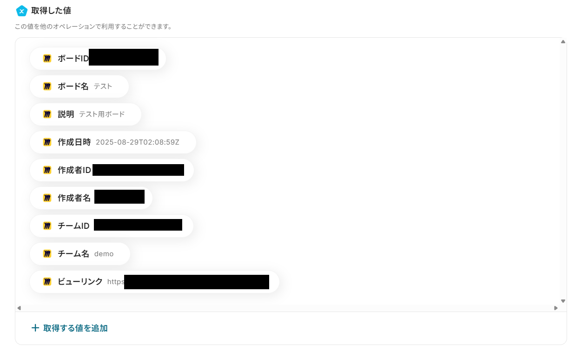Click the horizontal scroll right arrow

coord(555,308)
